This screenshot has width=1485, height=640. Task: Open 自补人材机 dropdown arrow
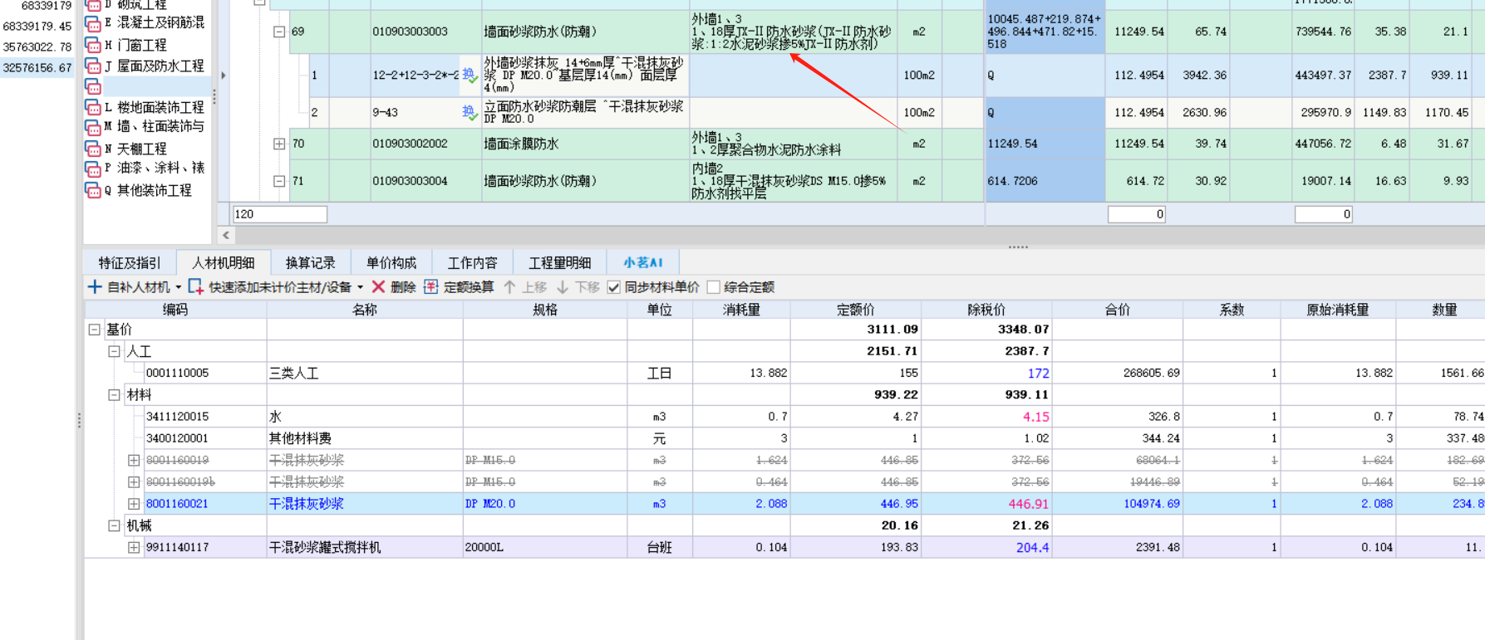click(178, 288)
